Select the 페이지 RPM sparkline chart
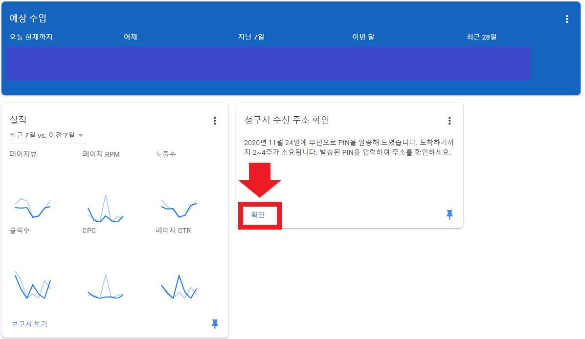 point(106,208)
